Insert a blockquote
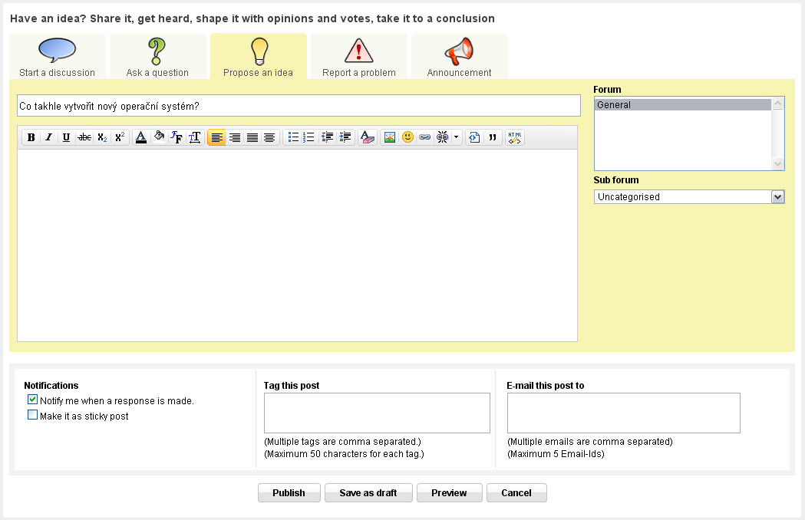The height and width of the screenshot is (520, 805). tap(493, 137)
